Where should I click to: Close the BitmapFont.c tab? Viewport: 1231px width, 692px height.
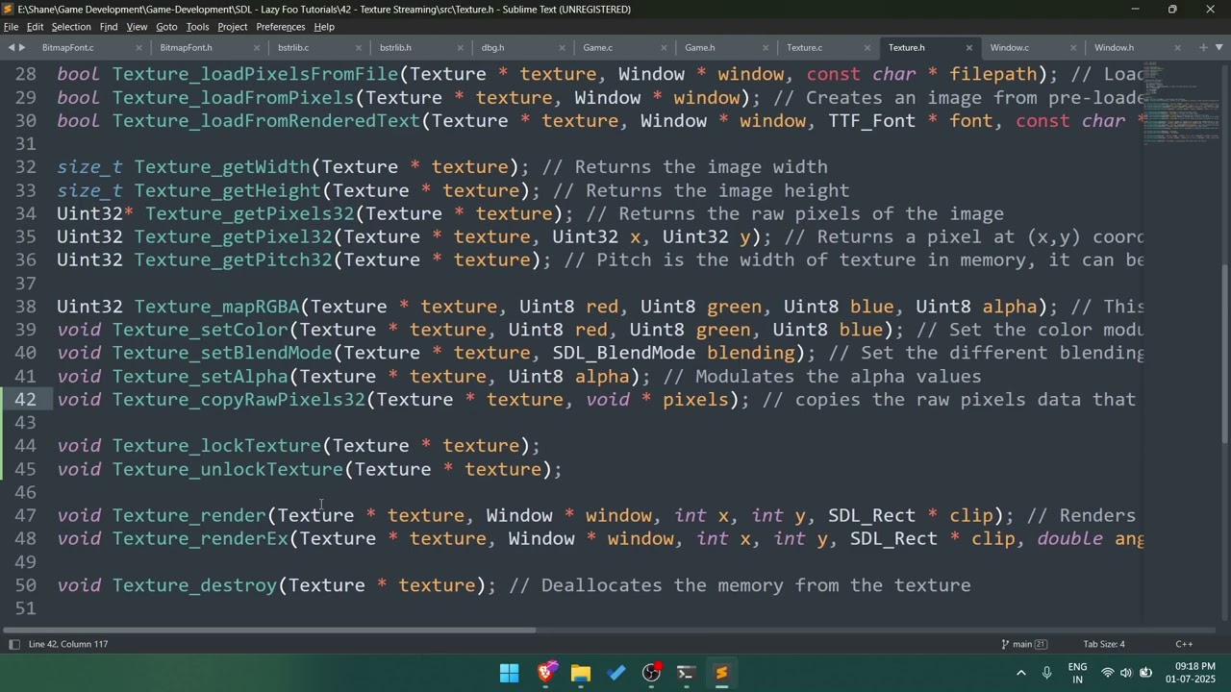coord(138,47)
